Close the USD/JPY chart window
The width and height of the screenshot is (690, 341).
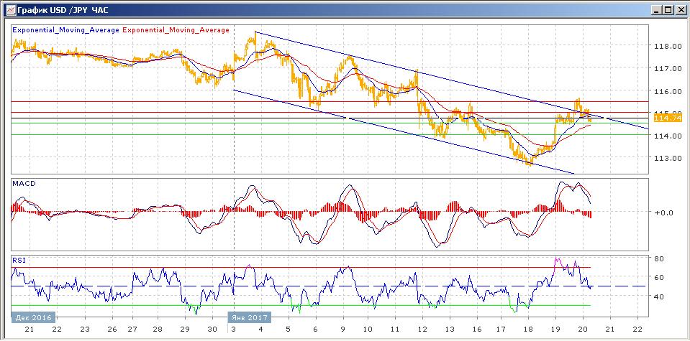coord(680,9)
